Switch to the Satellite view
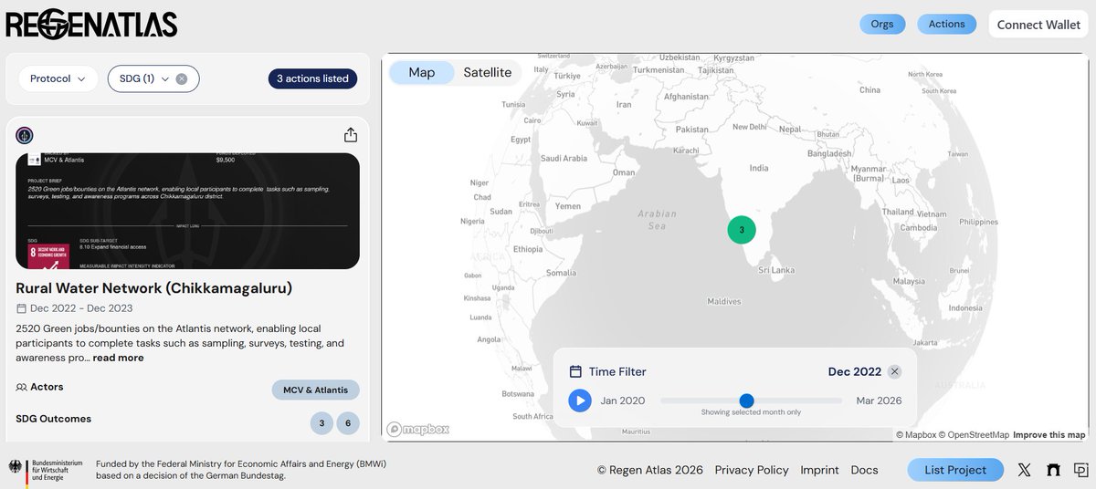The width and height of the screenshot is (1096, 489). [488, 72]
